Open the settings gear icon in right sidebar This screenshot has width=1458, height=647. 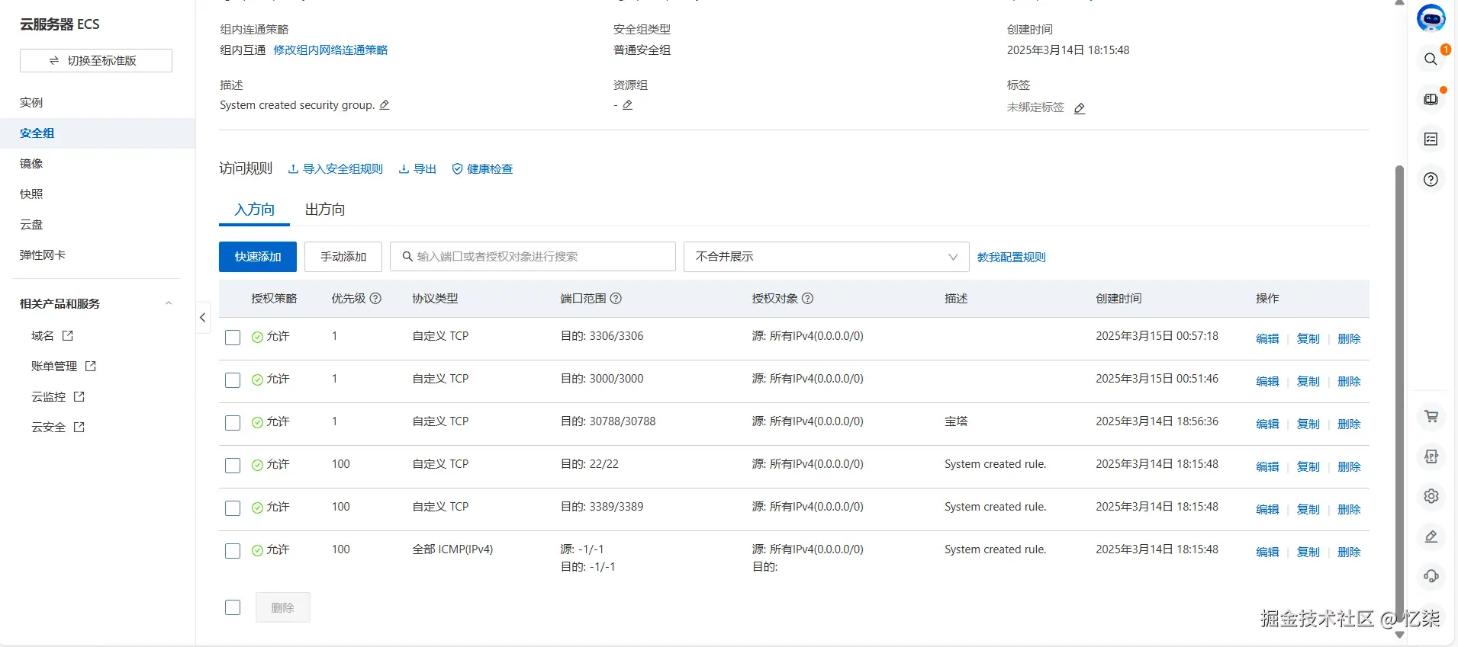1431,496
